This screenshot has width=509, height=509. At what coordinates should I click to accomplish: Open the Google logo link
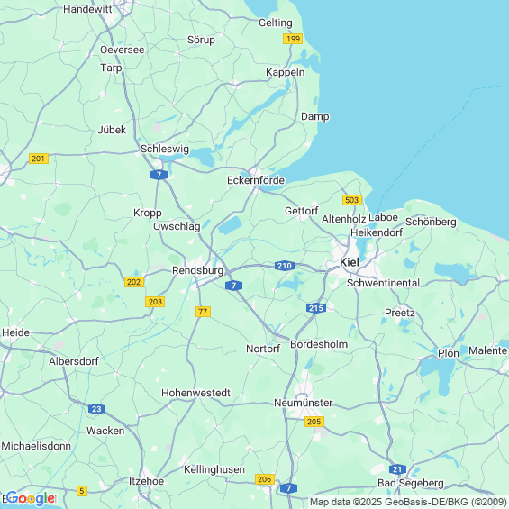[31, 498]
